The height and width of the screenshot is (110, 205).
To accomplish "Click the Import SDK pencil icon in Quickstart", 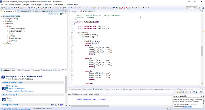I will pos(4,88).
